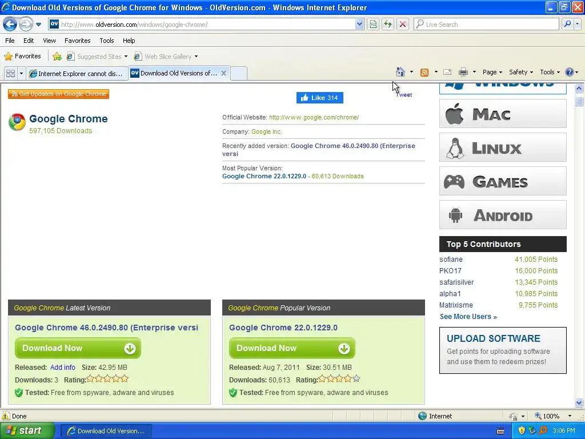
Task: Open Web Slice Gallery dropdown
Action: pos(166,57)
